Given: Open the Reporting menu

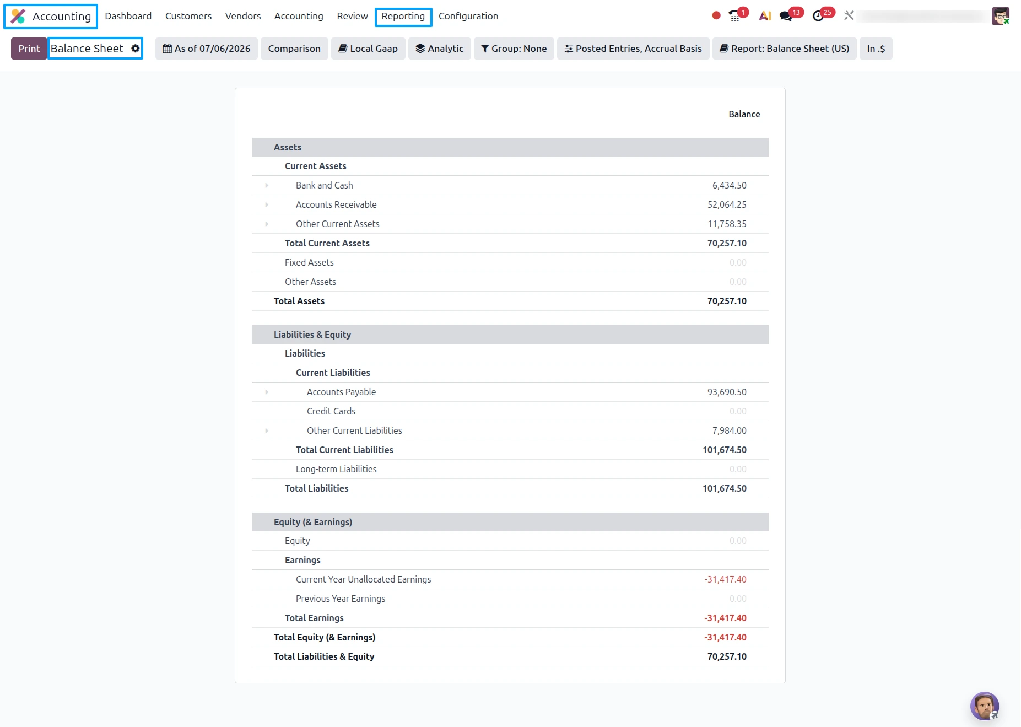Looking at the screenshot, I should point(403,16).
